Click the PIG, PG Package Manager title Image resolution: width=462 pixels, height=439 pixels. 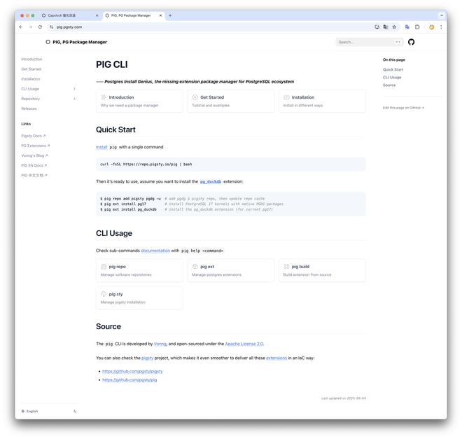pos(80,42)
